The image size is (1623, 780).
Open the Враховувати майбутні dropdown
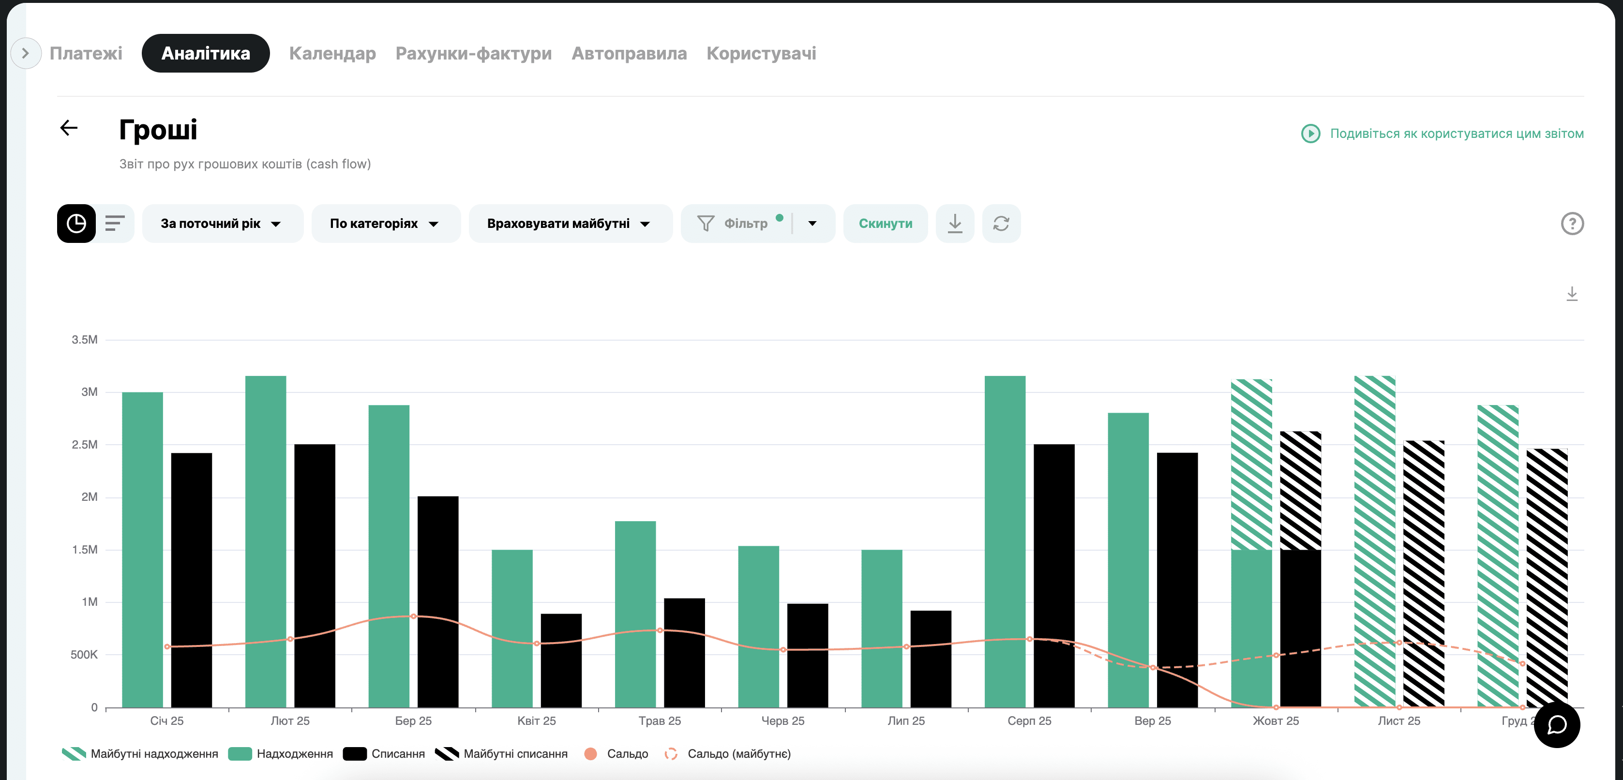pyautogui.click(x=569, y=224)
